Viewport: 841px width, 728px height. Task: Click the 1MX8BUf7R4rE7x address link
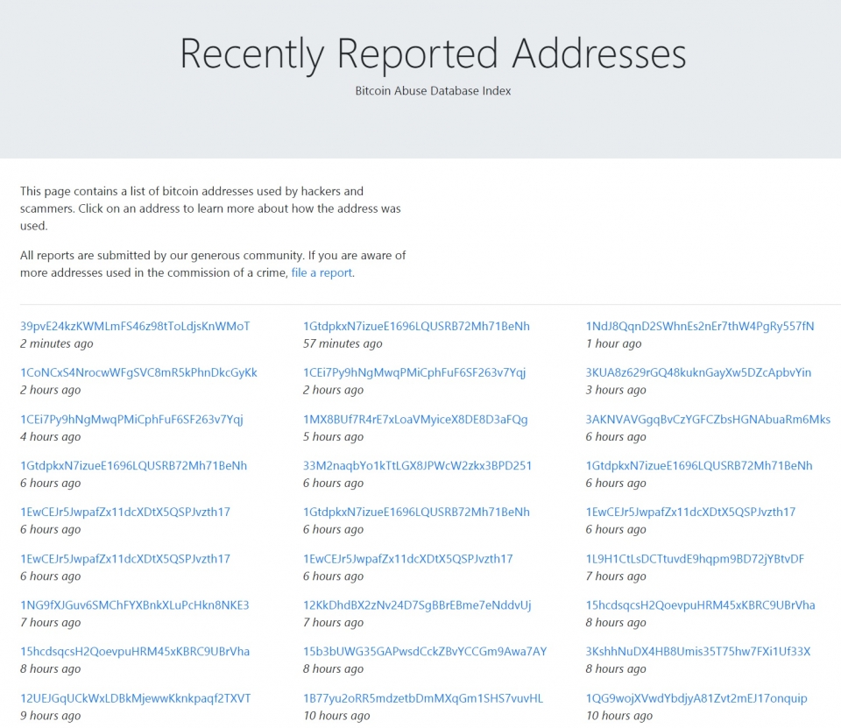tap(415, 419)
